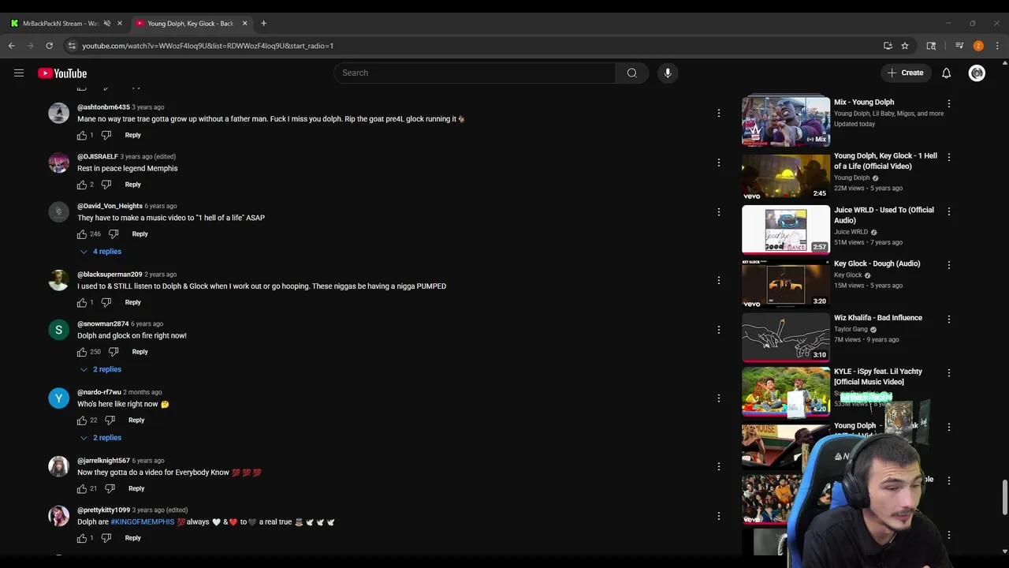Viewport: 1009px width, 568px height.
Task: Open @snowman2874's profile avatar
Action: tap(58, 330)
